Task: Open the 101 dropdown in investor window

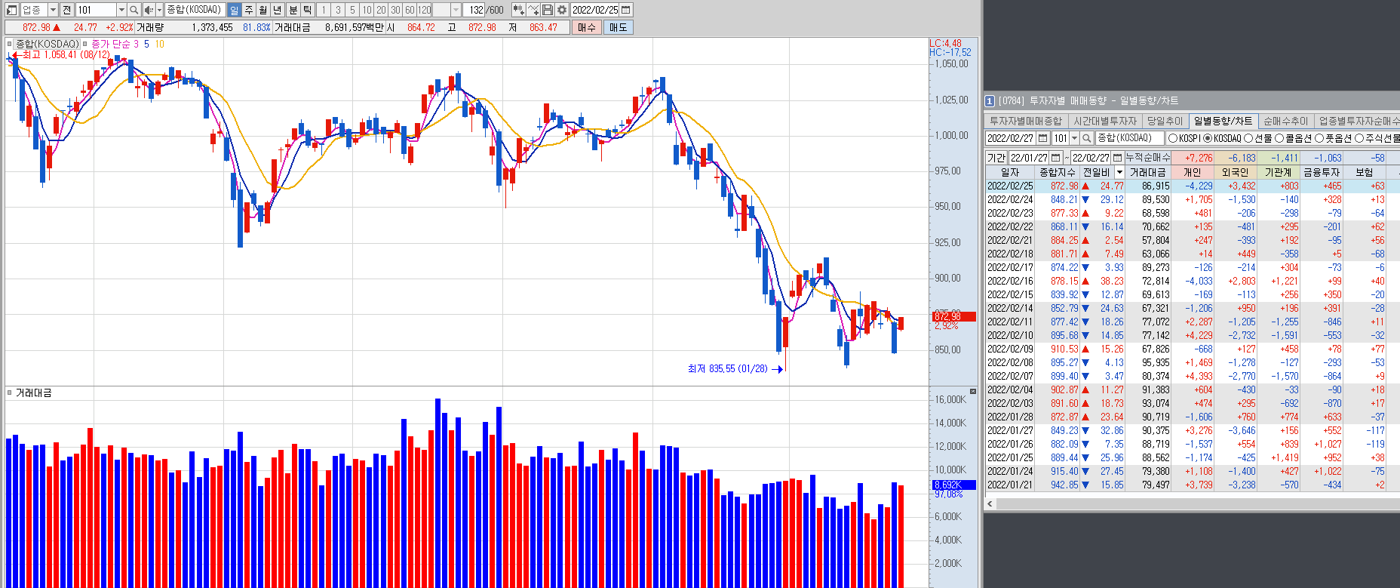Action: (1075, 138)
